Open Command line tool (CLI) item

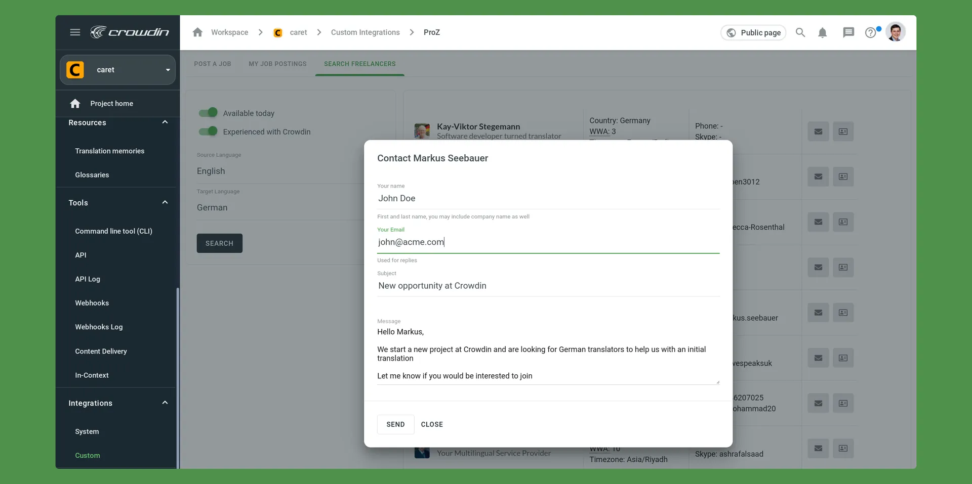[x=113, y=231]
